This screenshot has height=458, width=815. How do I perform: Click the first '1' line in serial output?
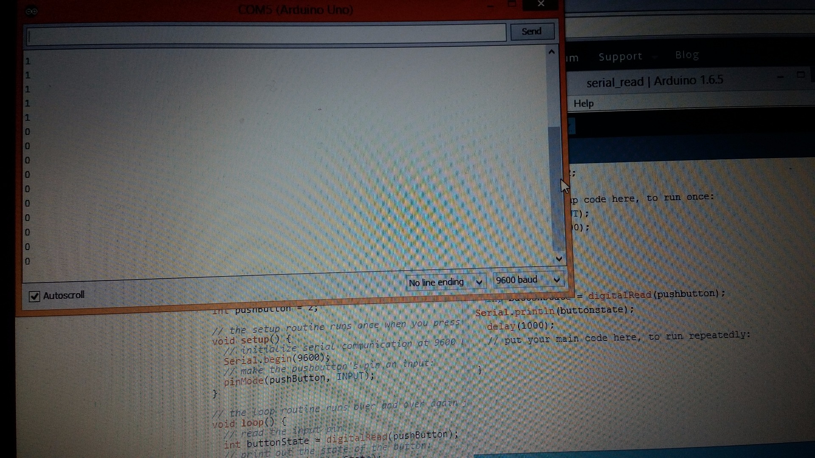28,61
